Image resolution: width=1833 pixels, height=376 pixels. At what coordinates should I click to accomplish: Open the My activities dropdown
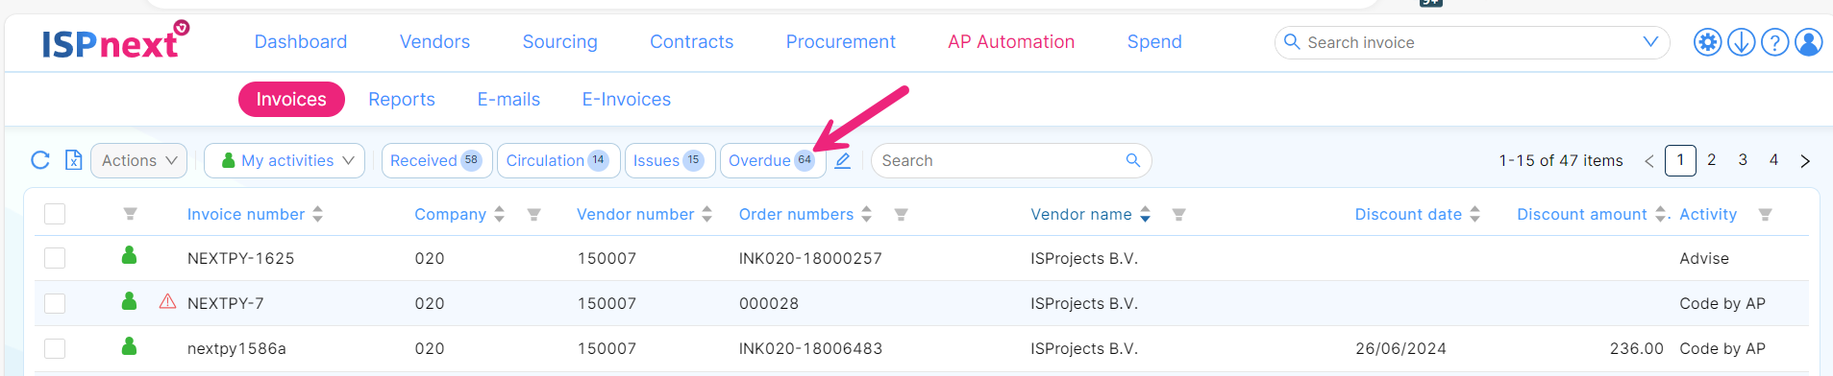[x=285, y=160]
